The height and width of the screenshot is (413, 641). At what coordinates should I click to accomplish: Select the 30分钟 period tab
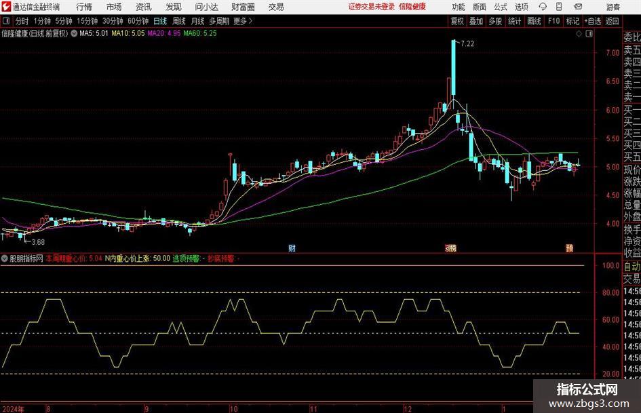113,21
